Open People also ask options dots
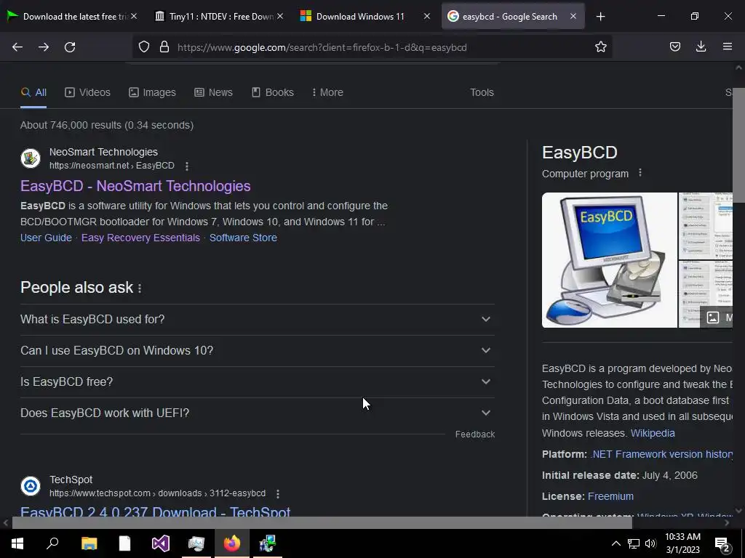 [140, 288]
